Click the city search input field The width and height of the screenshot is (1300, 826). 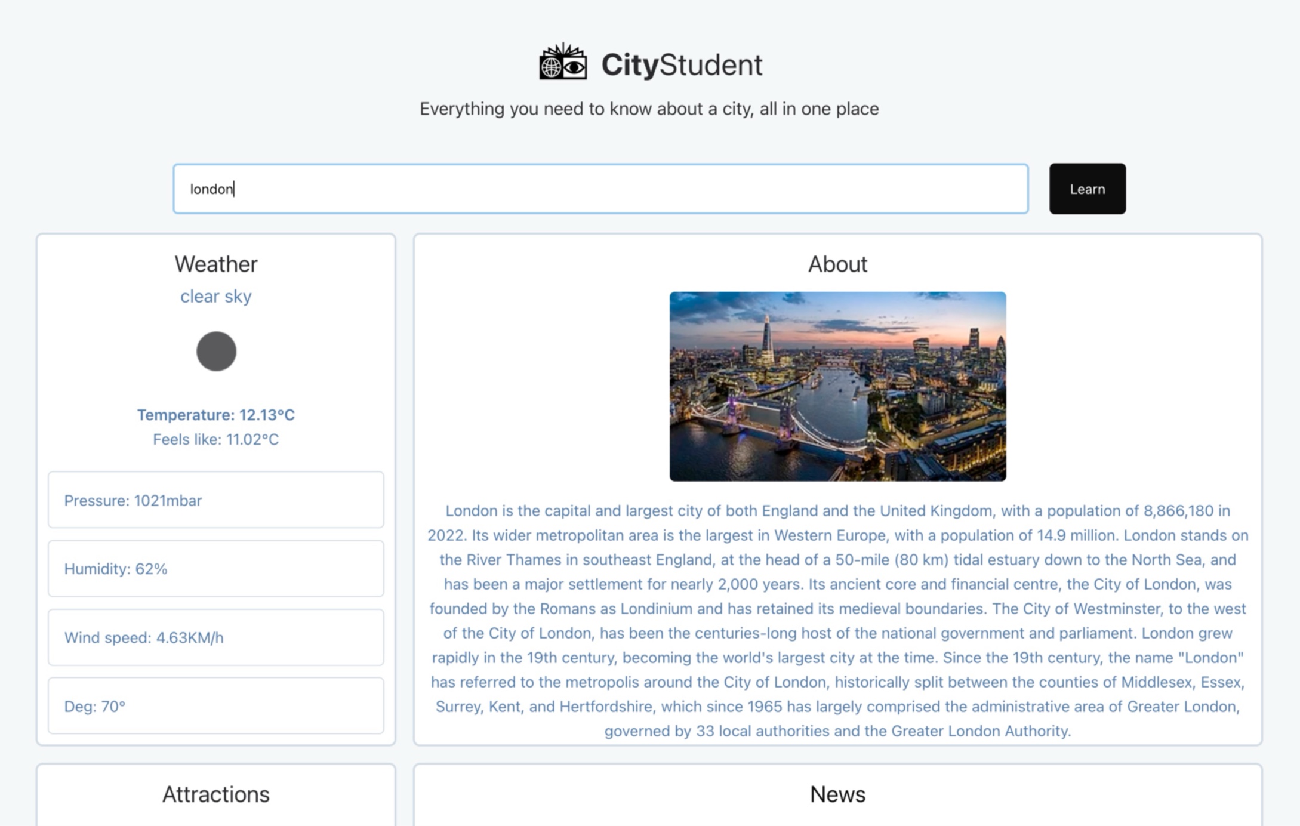coord(600,189)
